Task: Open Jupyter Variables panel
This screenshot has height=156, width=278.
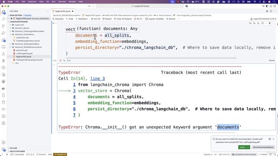Action: pyautogui.click(x=154, y=19)
